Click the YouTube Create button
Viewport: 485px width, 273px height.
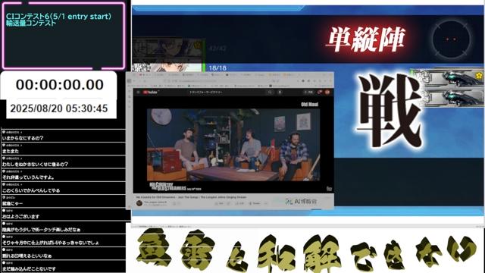(308, 92)
